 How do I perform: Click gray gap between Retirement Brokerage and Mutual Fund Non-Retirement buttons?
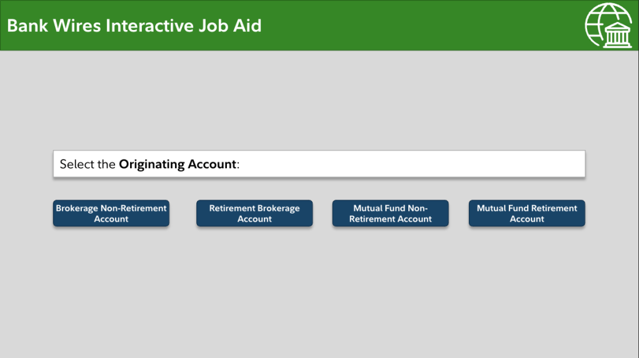322,213
